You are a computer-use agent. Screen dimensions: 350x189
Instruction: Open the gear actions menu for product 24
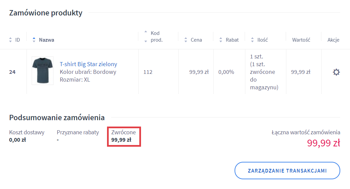[x=336, y=72]
